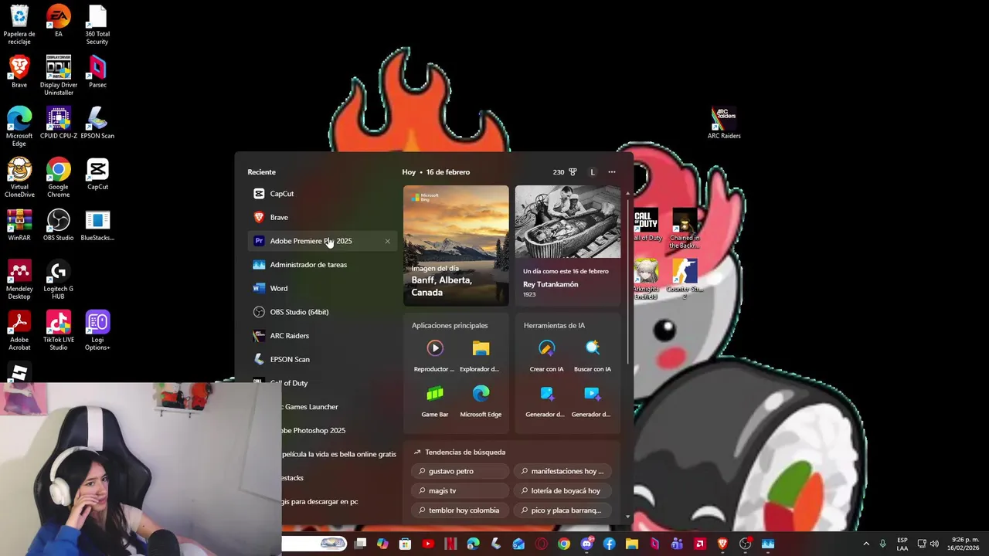989x556 pixels.
Task: Show hidden tray icons chevron
Action: pyautogui.click(x=865, y=544)
